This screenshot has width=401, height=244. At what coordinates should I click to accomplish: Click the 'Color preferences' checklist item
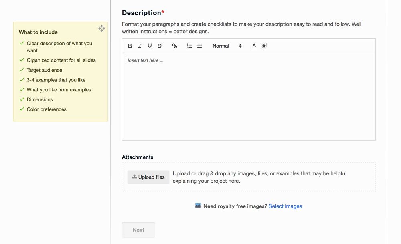[x=47, y=109]
